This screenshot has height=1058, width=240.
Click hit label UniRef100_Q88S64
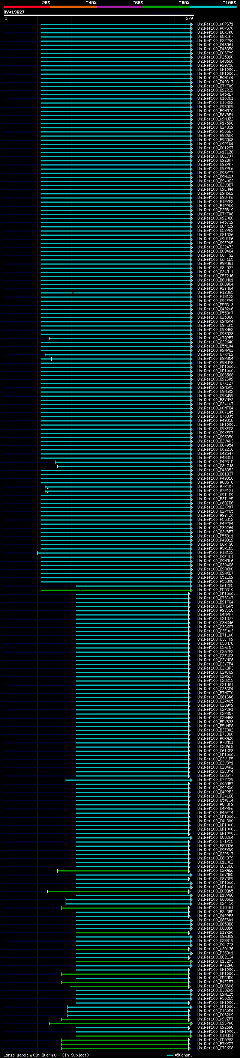click(215, 837)
